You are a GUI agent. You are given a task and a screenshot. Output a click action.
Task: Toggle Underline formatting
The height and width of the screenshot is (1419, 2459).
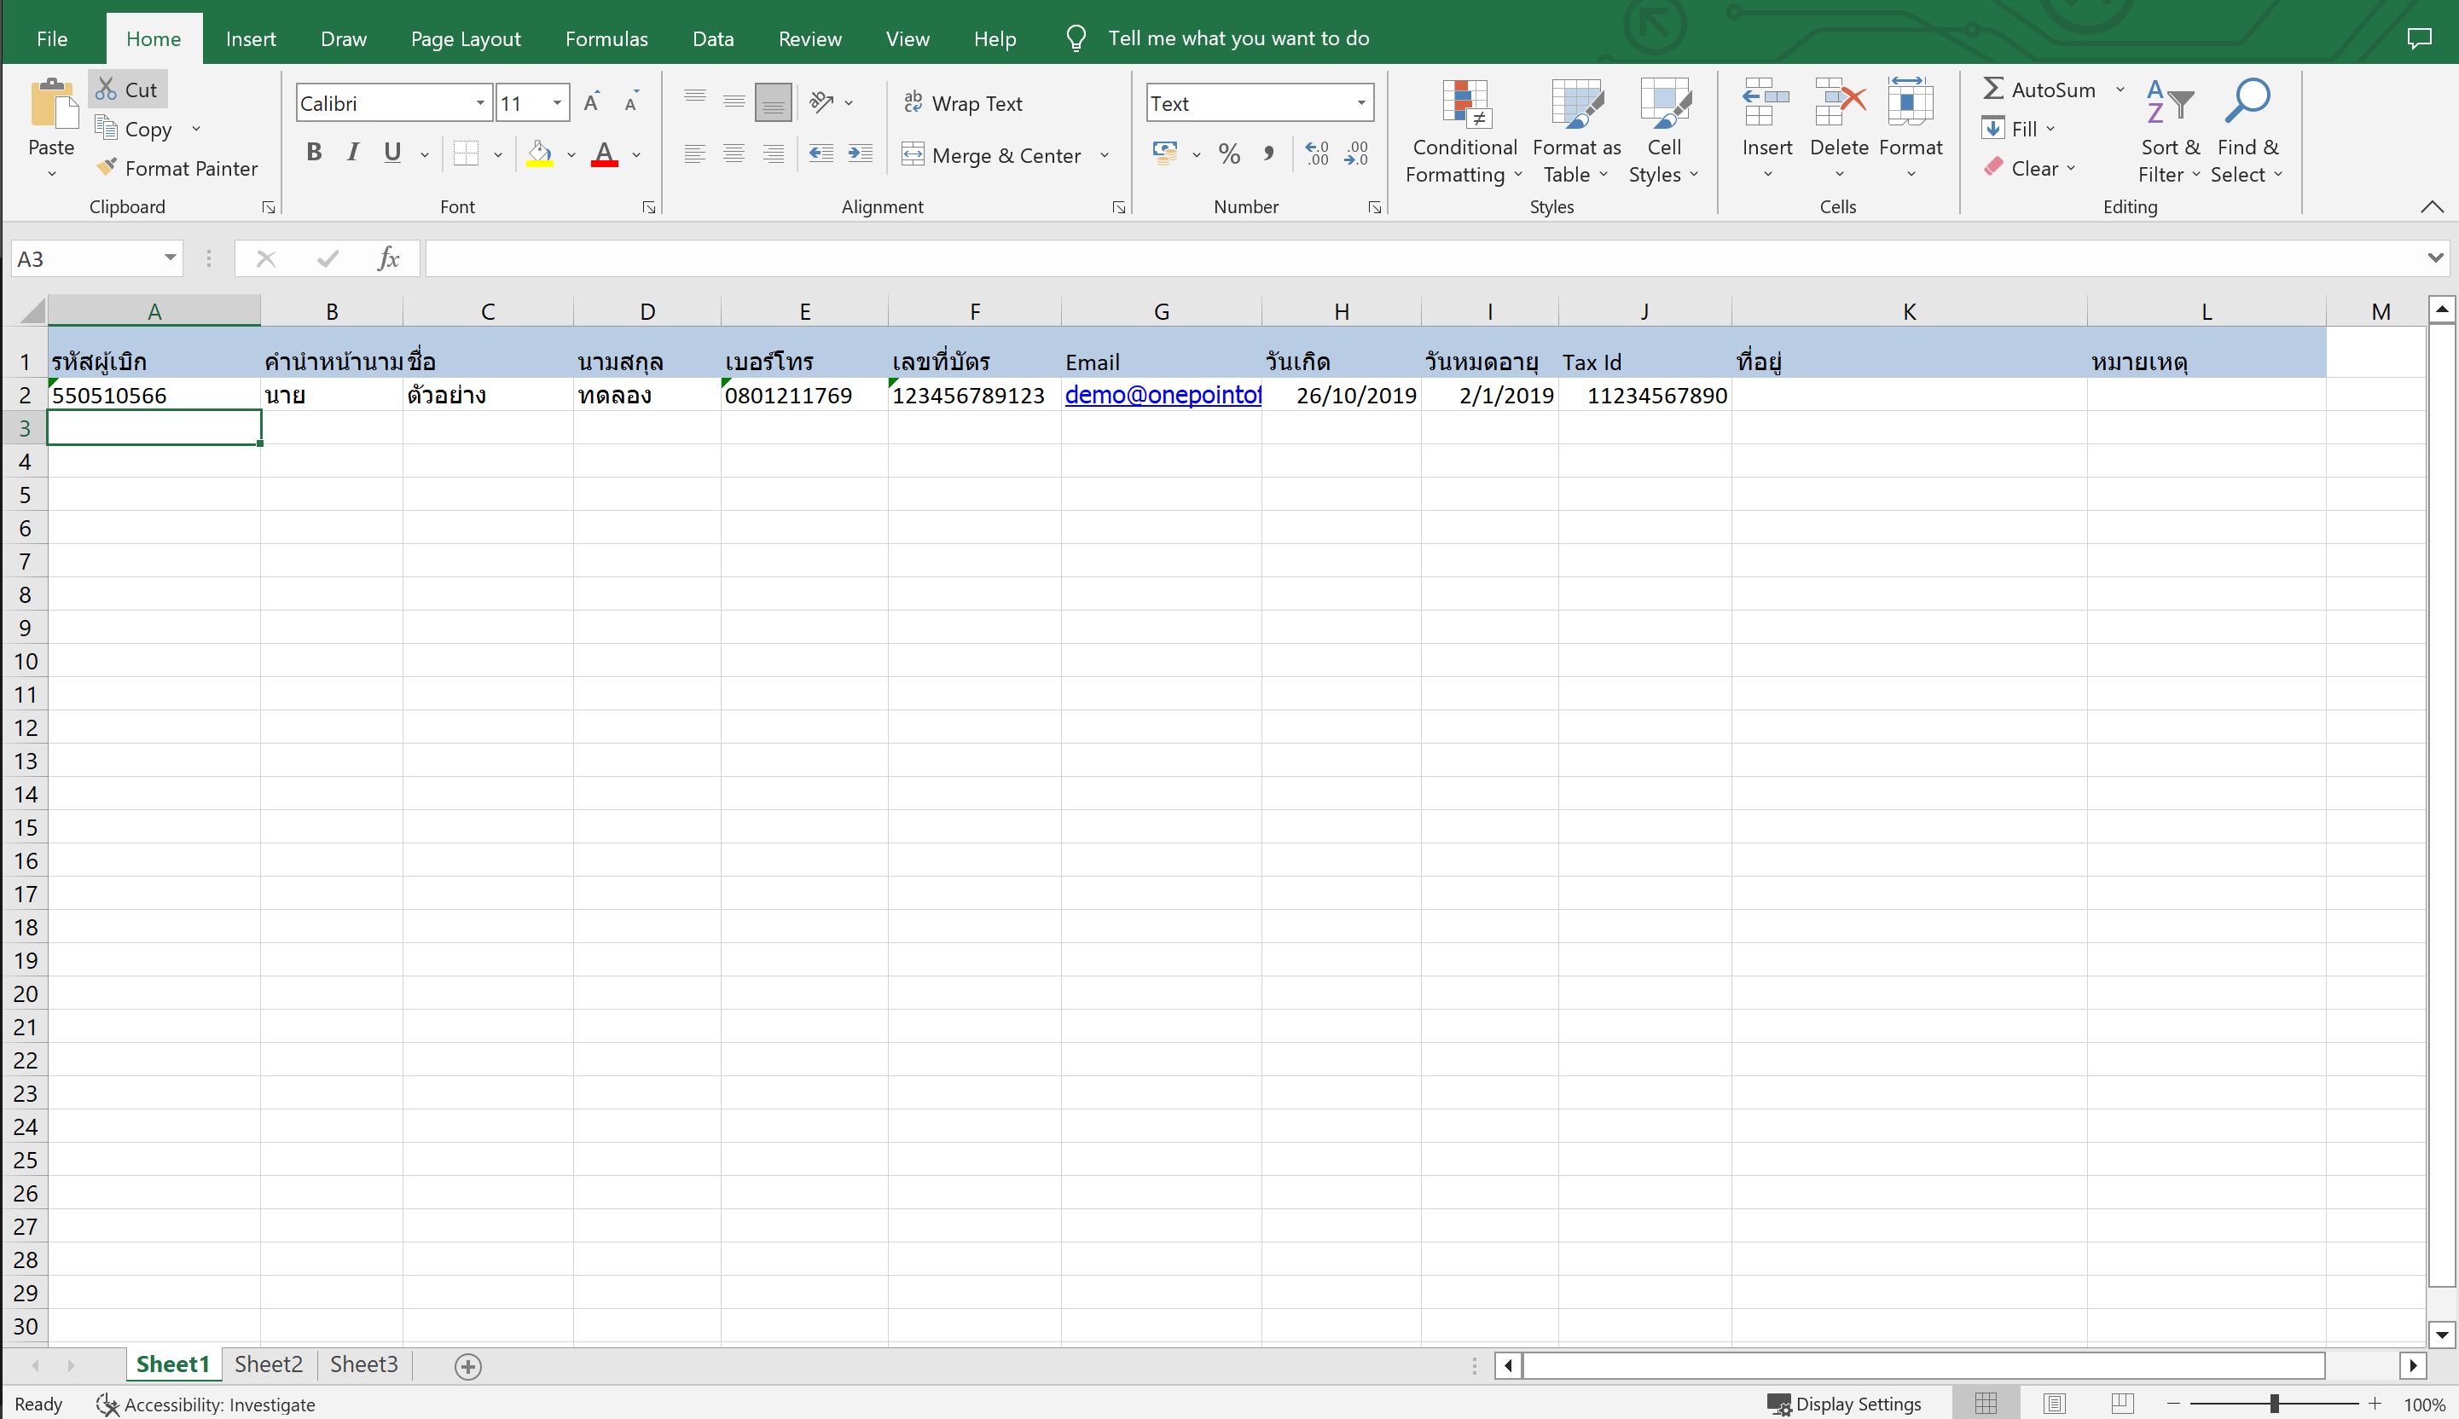393,152
